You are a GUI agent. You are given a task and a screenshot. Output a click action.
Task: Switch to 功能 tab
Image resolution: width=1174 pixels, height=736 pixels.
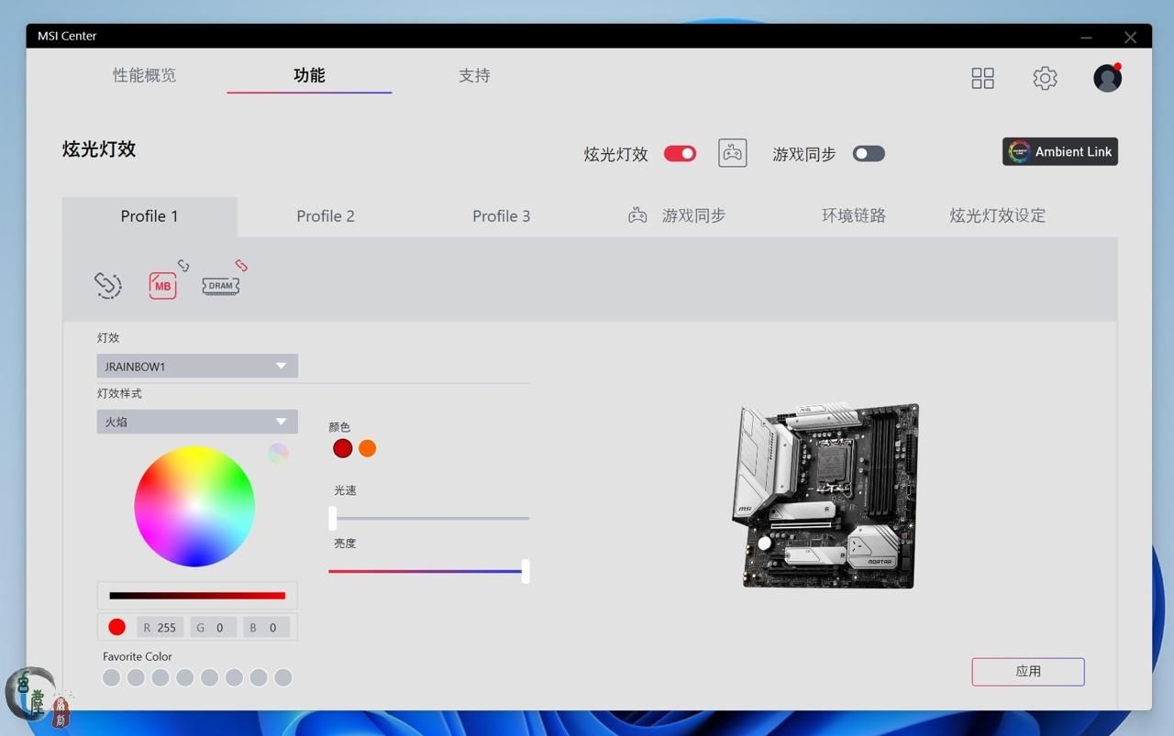309,75
